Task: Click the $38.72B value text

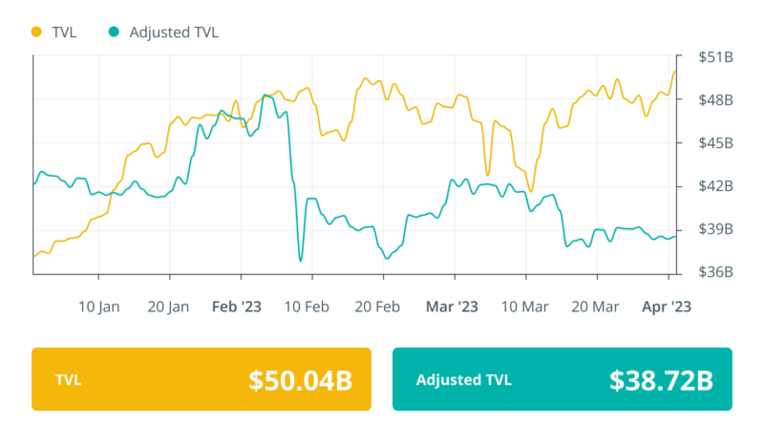Action: click(661, 380)
